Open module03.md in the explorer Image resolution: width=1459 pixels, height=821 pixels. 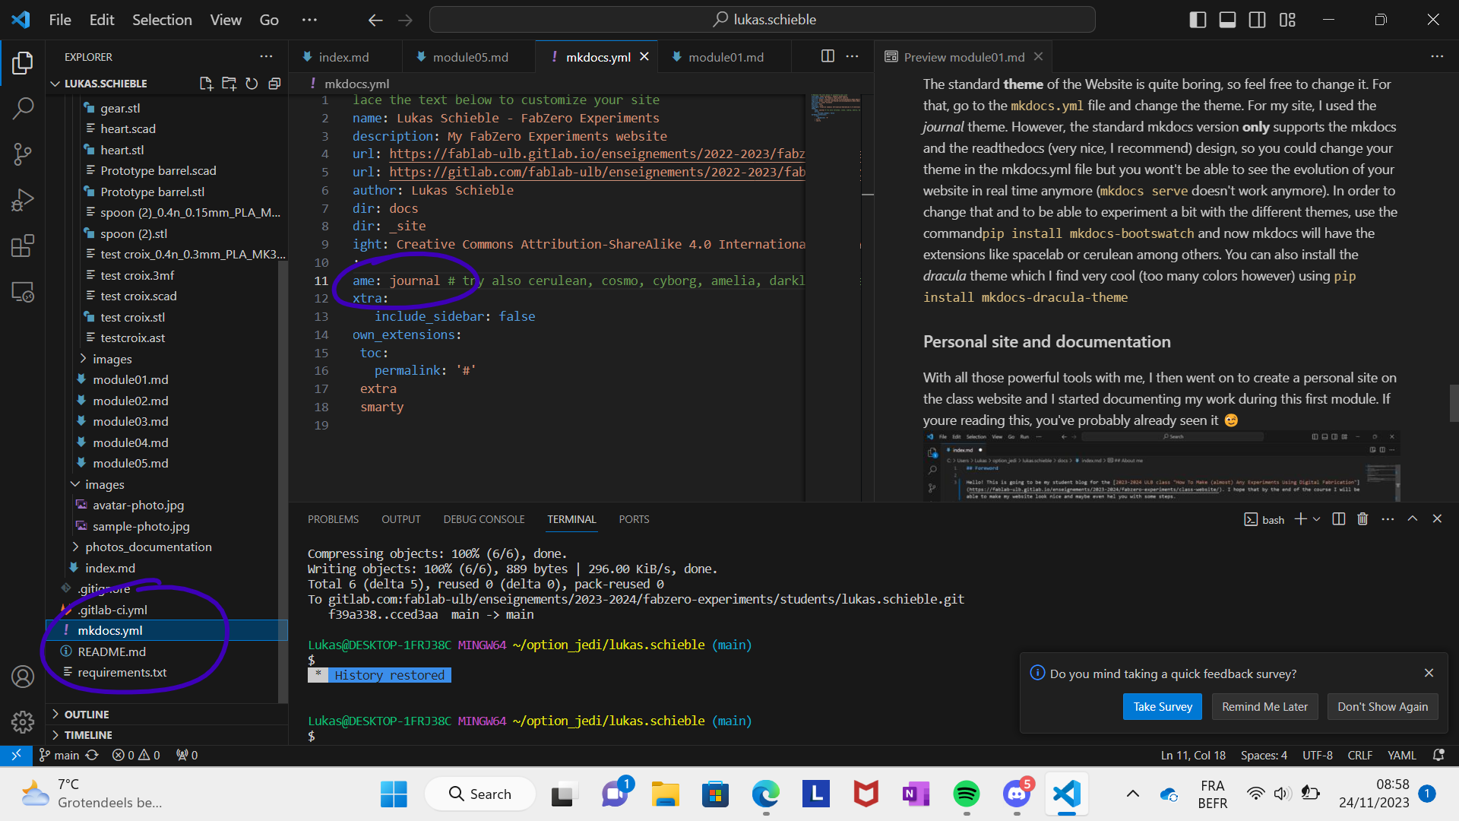coord(131,421)
